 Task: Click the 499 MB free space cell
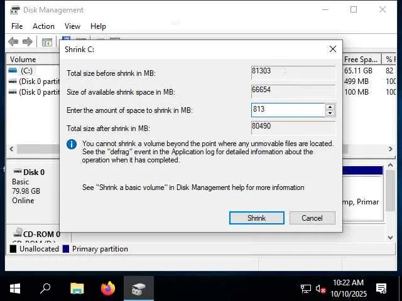356,82
